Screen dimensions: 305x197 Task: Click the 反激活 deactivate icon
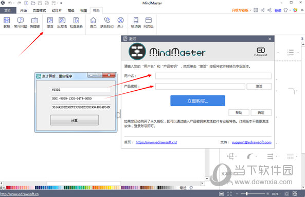coord(62,22)
